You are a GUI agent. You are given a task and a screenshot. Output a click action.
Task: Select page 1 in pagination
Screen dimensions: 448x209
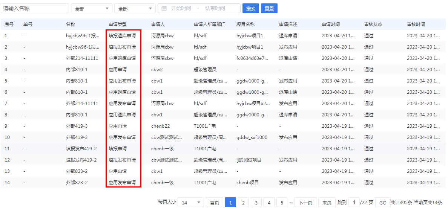(x=230, y=203)
